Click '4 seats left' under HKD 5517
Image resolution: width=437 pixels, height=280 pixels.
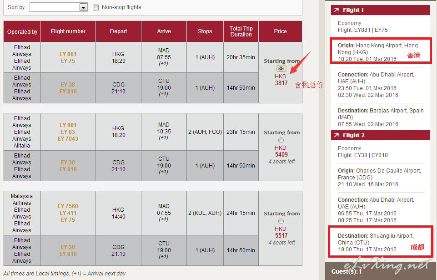[x=281, y=243]
